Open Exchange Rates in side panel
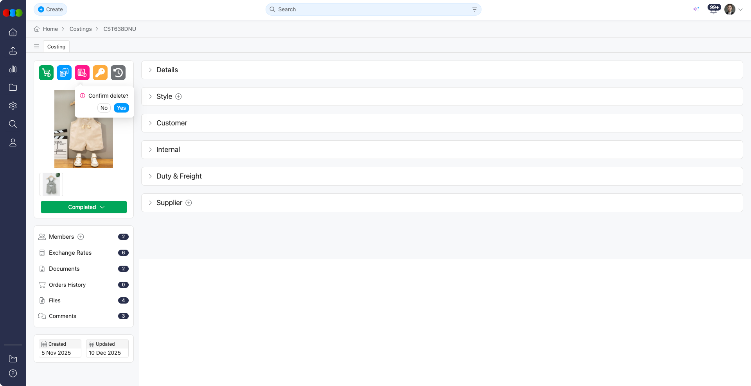The image size is (751, 386). [x=70, y=253]
